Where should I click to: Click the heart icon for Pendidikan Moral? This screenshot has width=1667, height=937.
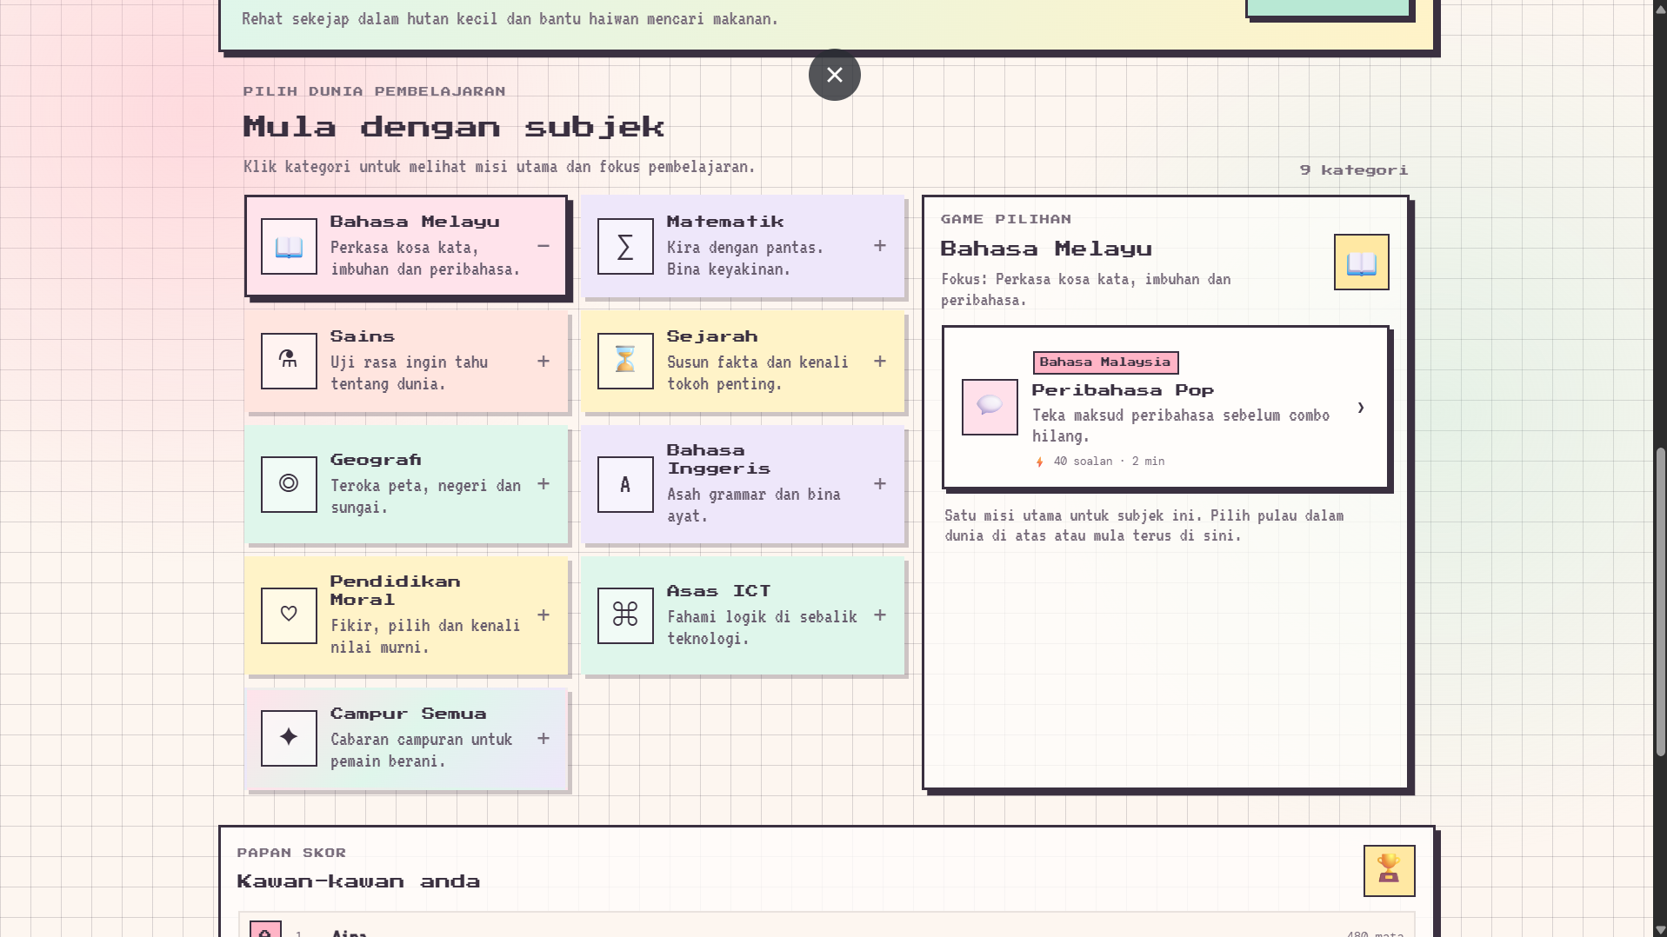289,615
